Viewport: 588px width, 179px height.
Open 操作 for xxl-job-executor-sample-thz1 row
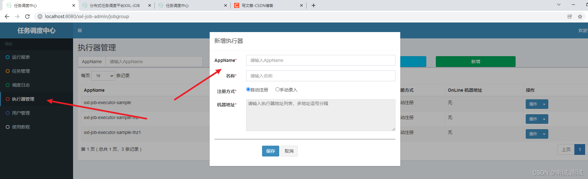(533, 134)
